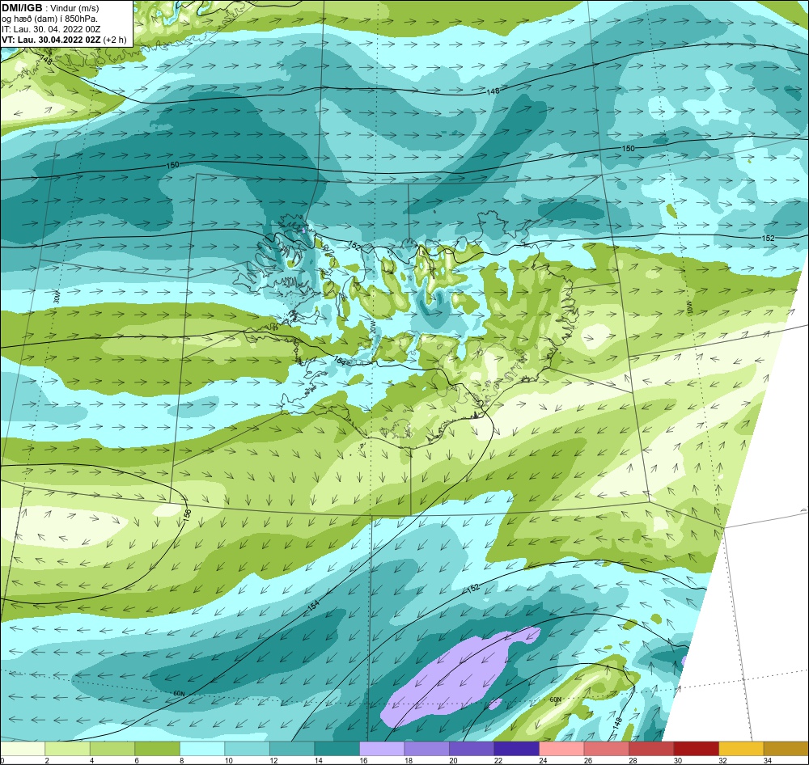Viewport: 809px width, 765px height.
Task: Select the 26–28 m/s salmon red swatch
Action: pyautogui.click(x=606, y=749)
